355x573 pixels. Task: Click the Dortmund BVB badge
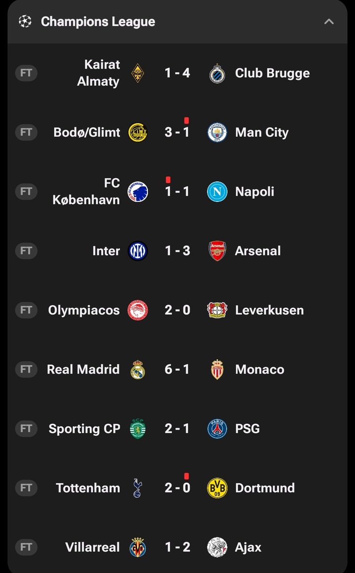click(x=217, y=488)
